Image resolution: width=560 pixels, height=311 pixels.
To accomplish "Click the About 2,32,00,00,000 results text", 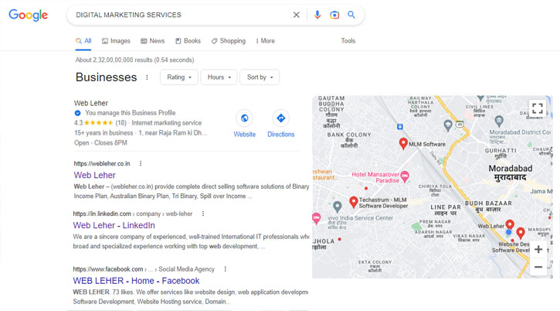I will click(134, 60).
